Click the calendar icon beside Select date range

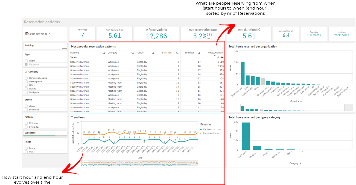[x=26, y=34]
